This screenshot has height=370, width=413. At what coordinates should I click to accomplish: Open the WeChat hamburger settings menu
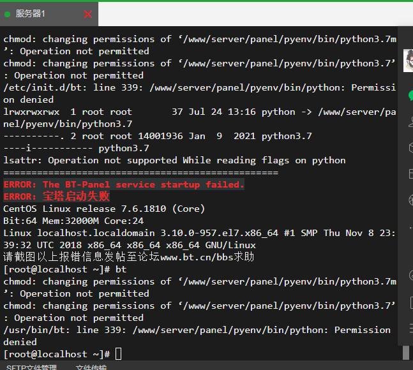click(410, 329)
